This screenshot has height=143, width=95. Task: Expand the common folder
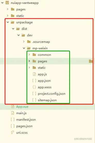[x=29, y=55]
